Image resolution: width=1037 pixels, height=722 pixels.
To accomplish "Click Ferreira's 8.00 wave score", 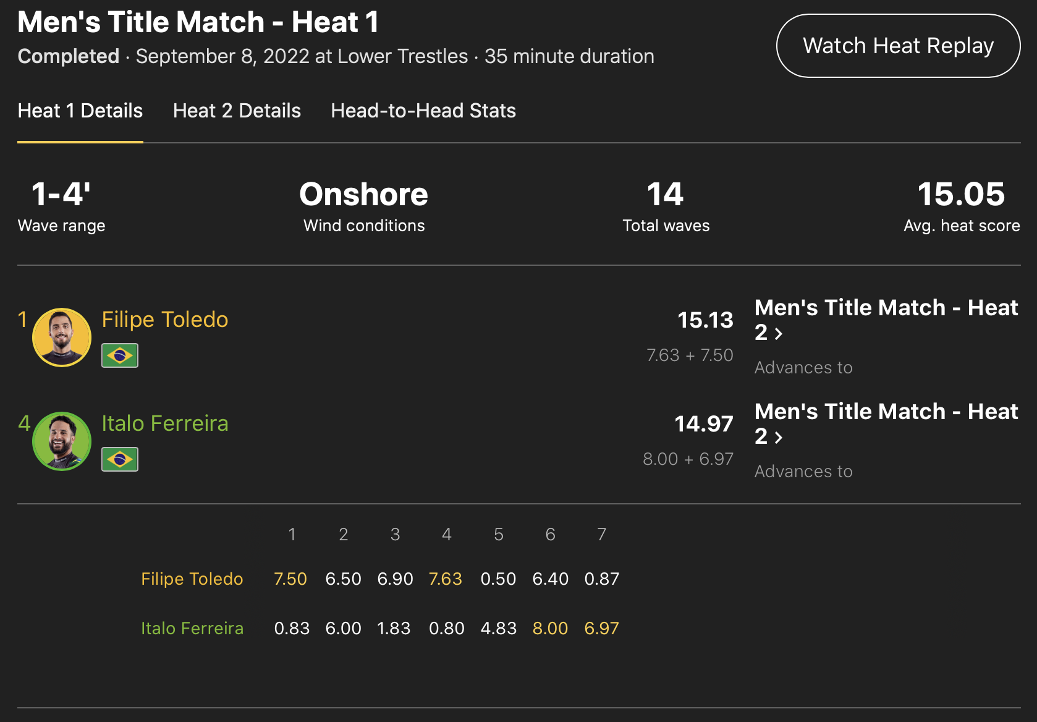I will point(550,628).
